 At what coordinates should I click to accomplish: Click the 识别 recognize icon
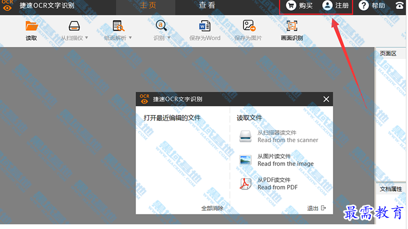pyautogui.click(x=161, y=26)
